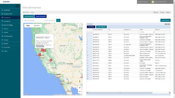Viewport: 175px width, 98px height.
Task: Click the Home breadcrumb link
Action: coord(27,12)
